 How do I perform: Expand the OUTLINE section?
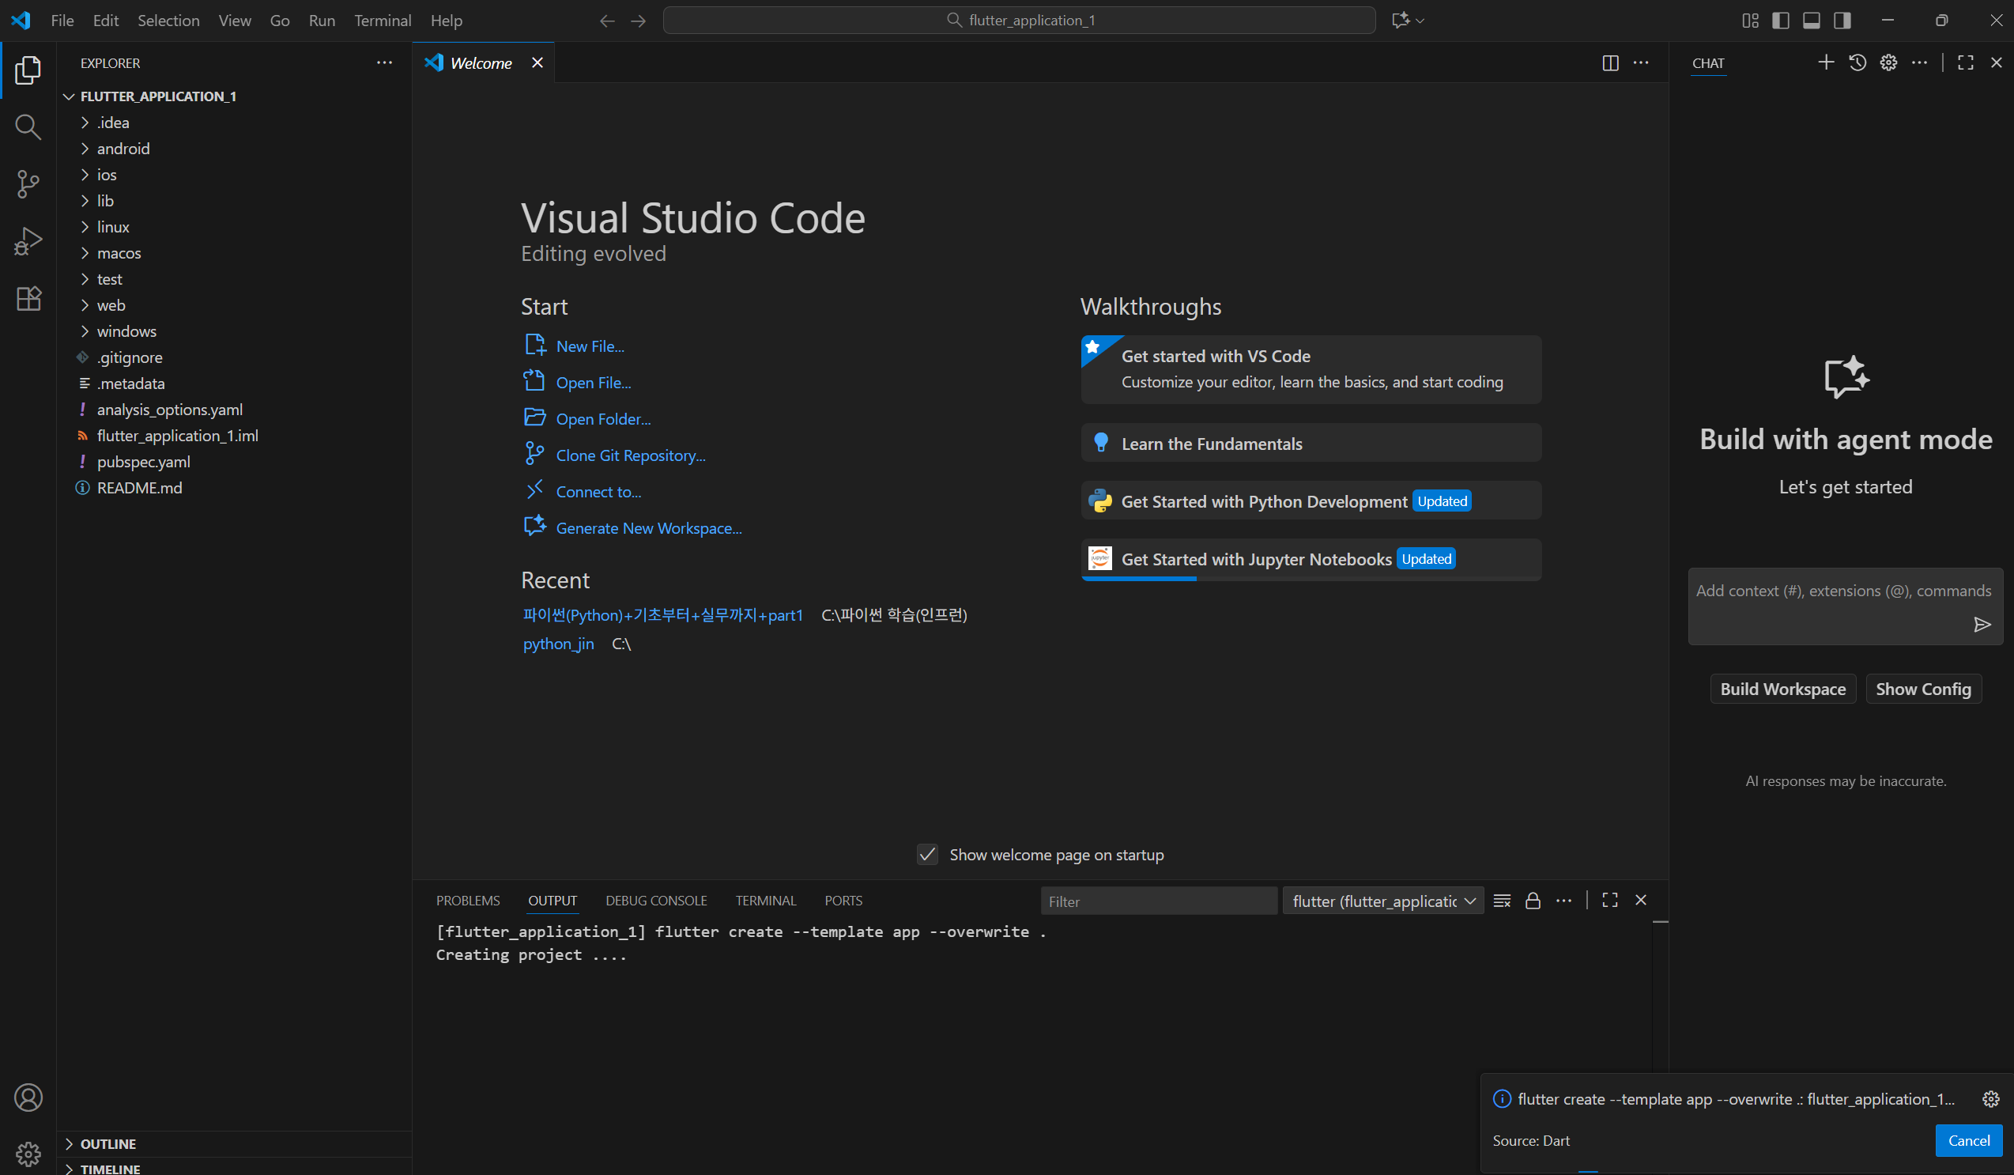pyautogui.click(x=107, y=1144)
